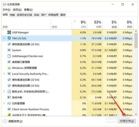Select the USB Manager process name
The height and width of the screenshot is (127, 139).
click(x=20, y=33)
